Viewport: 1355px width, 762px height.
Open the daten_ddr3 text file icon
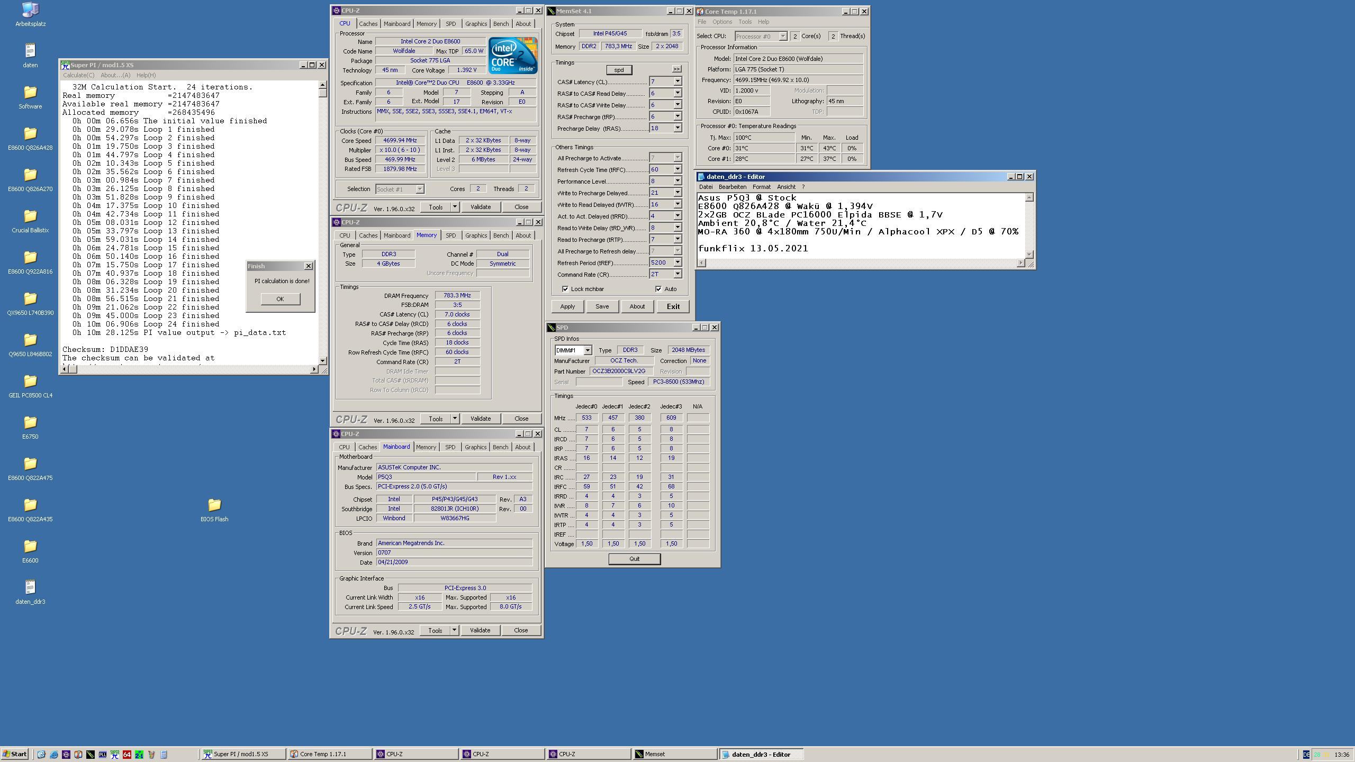tap(30, 592)
